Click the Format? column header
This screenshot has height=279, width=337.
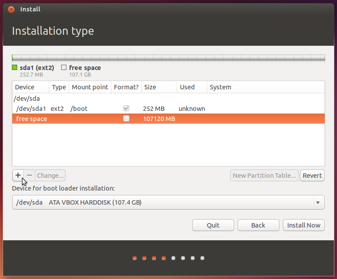[126, 87]
